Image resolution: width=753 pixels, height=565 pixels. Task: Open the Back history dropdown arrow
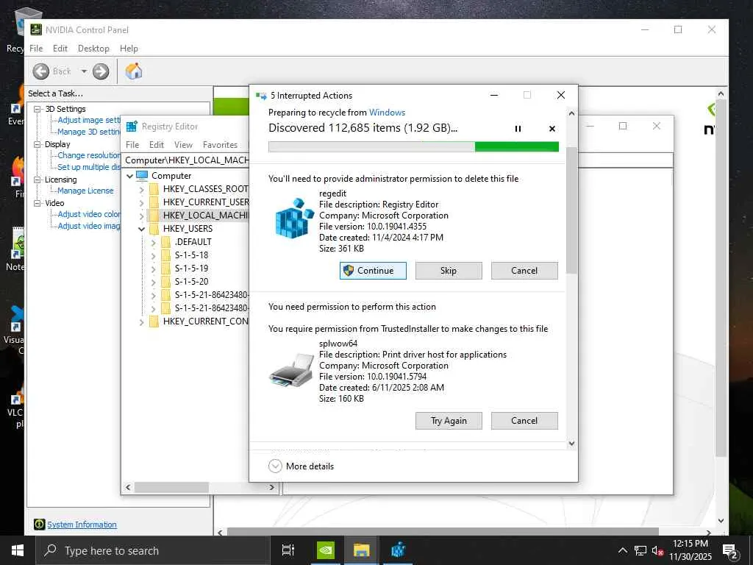[x=84, y=71]
